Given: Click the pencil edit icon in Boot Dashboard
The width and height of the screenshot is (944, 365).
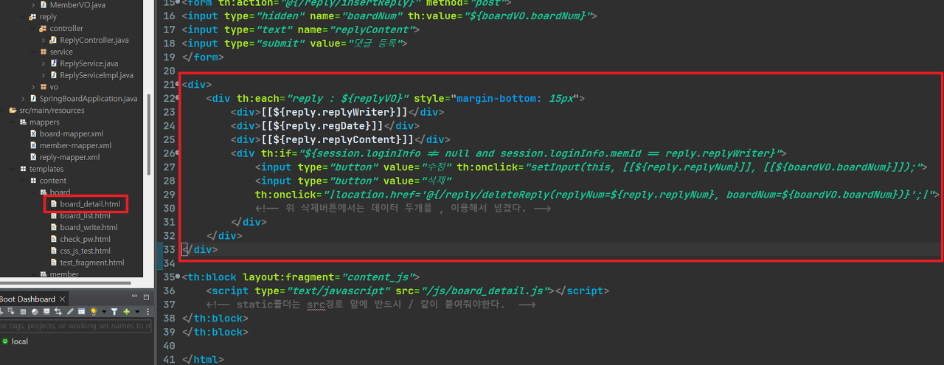Looking at the screenshot, I should pos(70,311).
